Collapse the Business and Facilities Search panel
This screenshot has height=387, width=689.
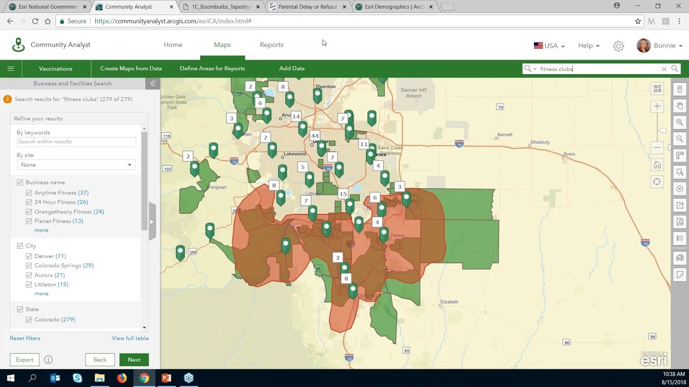click(153, 83)
